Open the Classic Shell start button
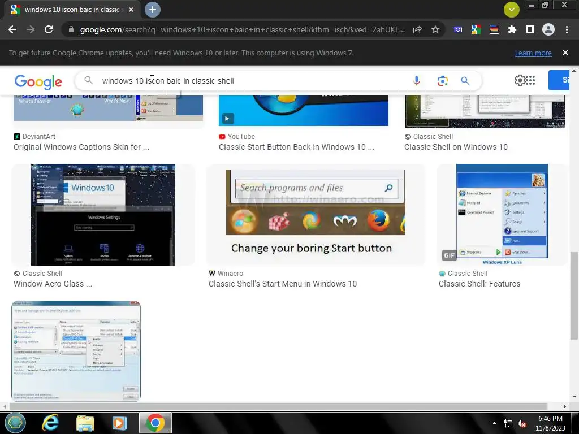The height and width of the screenshot is (434, 579). [15, 423]
